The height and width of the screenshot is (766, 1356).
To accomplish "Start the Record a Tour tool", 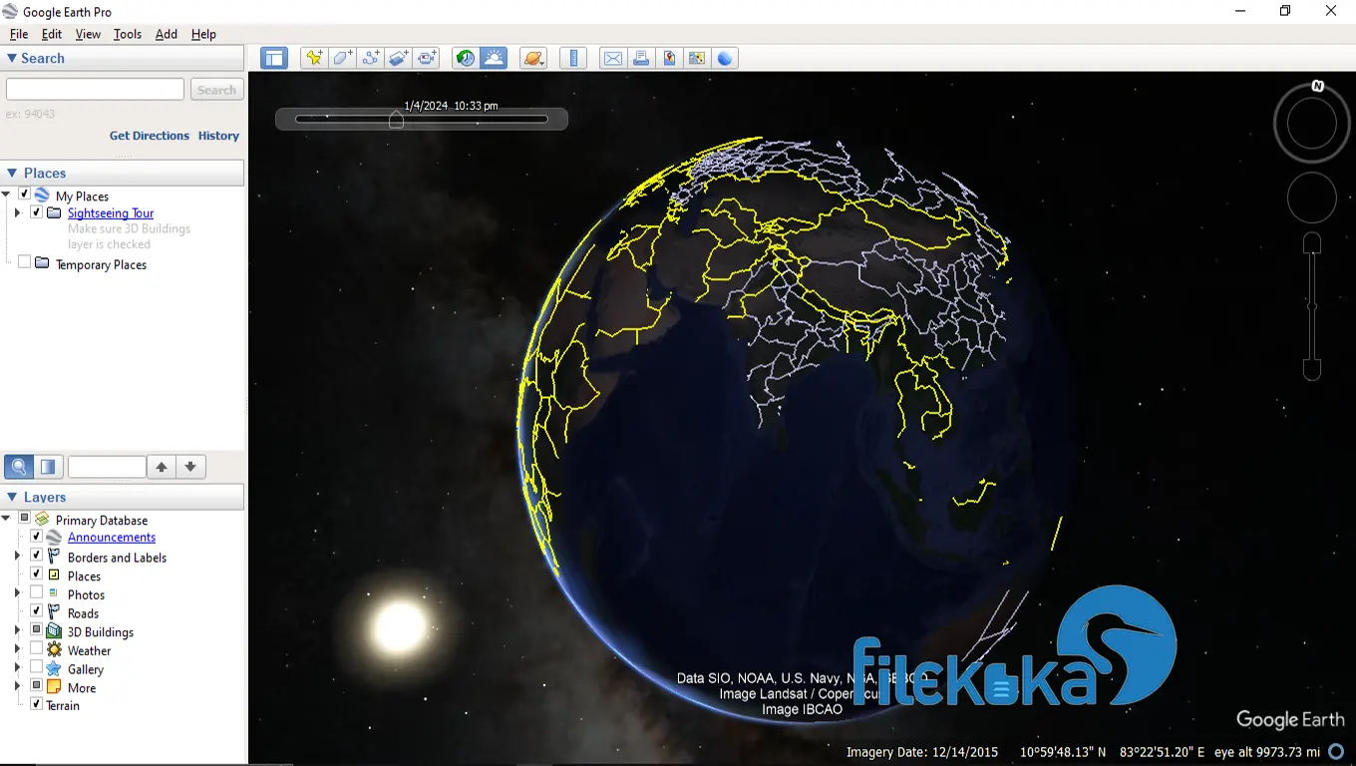I will coord(428,58).
